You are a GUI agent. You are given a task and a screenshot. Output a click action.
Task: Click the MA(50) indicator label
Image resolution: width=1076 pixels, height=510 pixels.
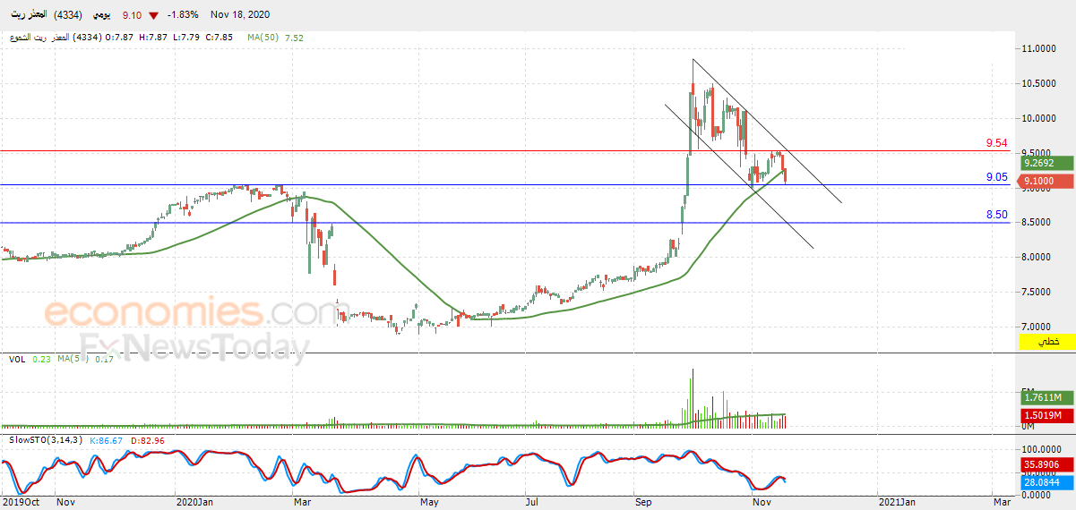click(263, 38)
